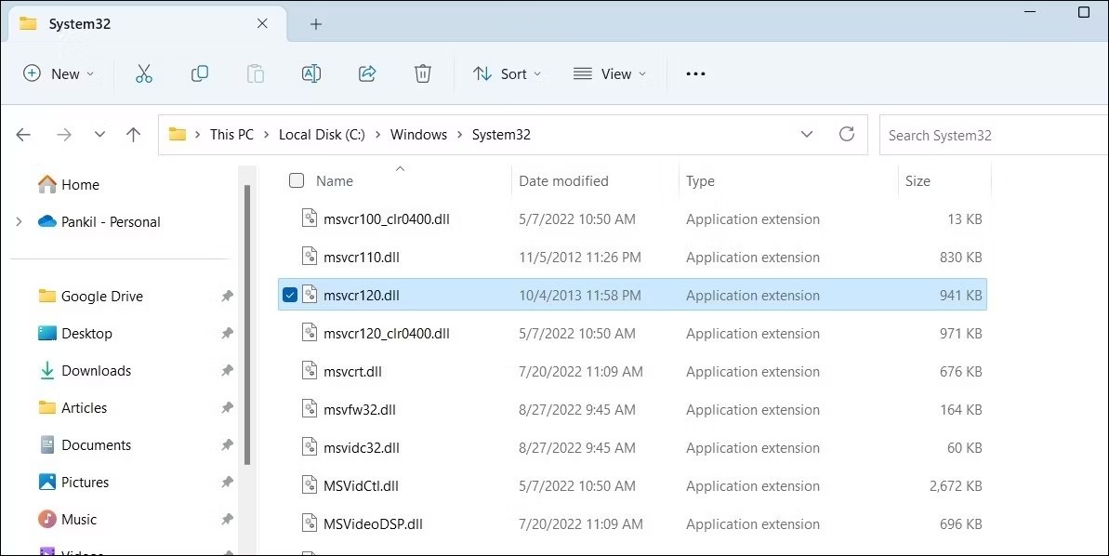Image resolution: width=1109 pixels, height=556 pixels.
Task: Unpin Music using its pin icon
Action: click(x=227, y=519)
